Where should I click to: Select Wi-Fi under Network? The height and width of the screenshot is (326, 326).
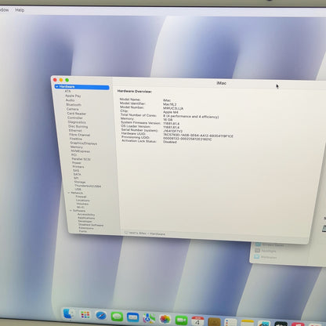(81, 207)
